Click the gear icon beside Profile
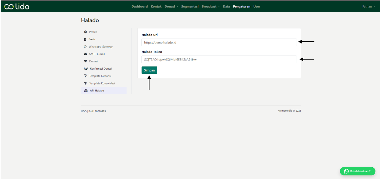 [85, 32]
